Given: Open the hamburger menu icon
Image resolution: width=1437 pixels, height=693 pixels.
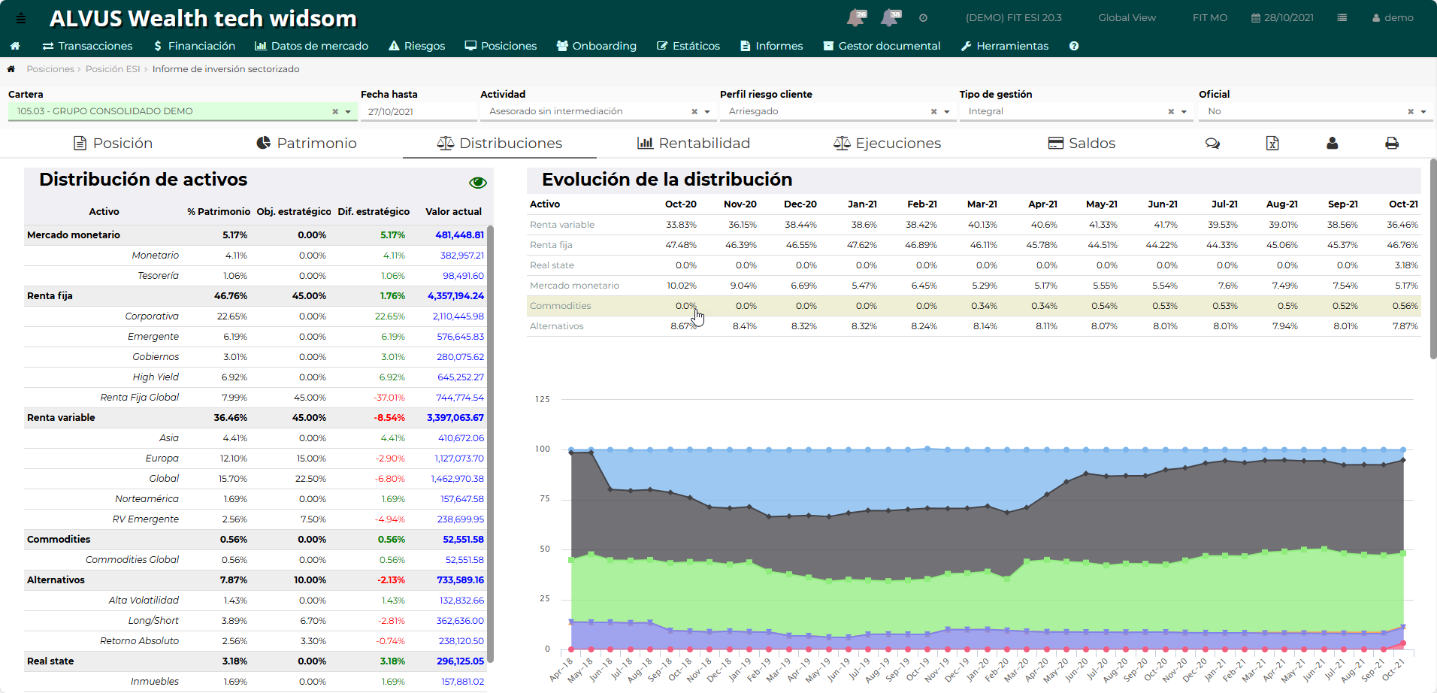Looking at the screenshot, I should [x=21, y=18].
